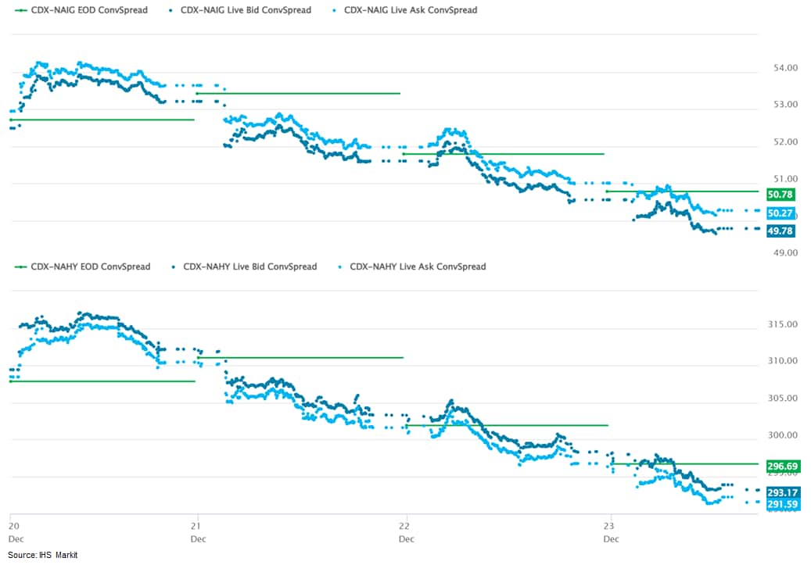Viewport: 811px width, 565px height.
Task: Click the 293.17 value tag
Action: (782, 492)
